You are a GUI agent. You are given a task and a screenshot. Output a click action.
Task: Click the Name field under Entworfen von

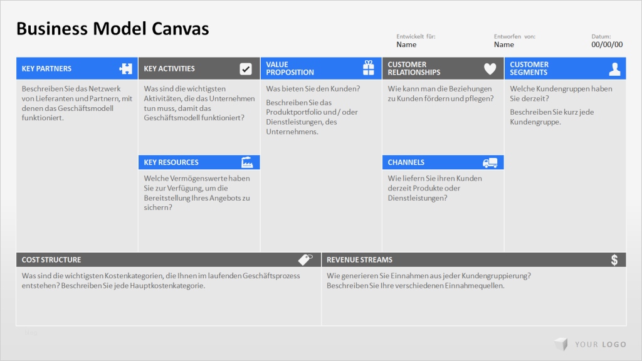tap(503, 44)
